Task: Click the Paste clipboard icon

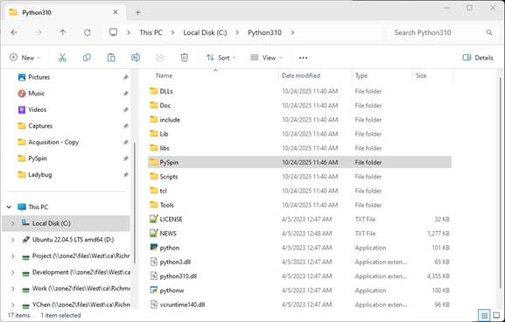Action: [x=111, y=58]
